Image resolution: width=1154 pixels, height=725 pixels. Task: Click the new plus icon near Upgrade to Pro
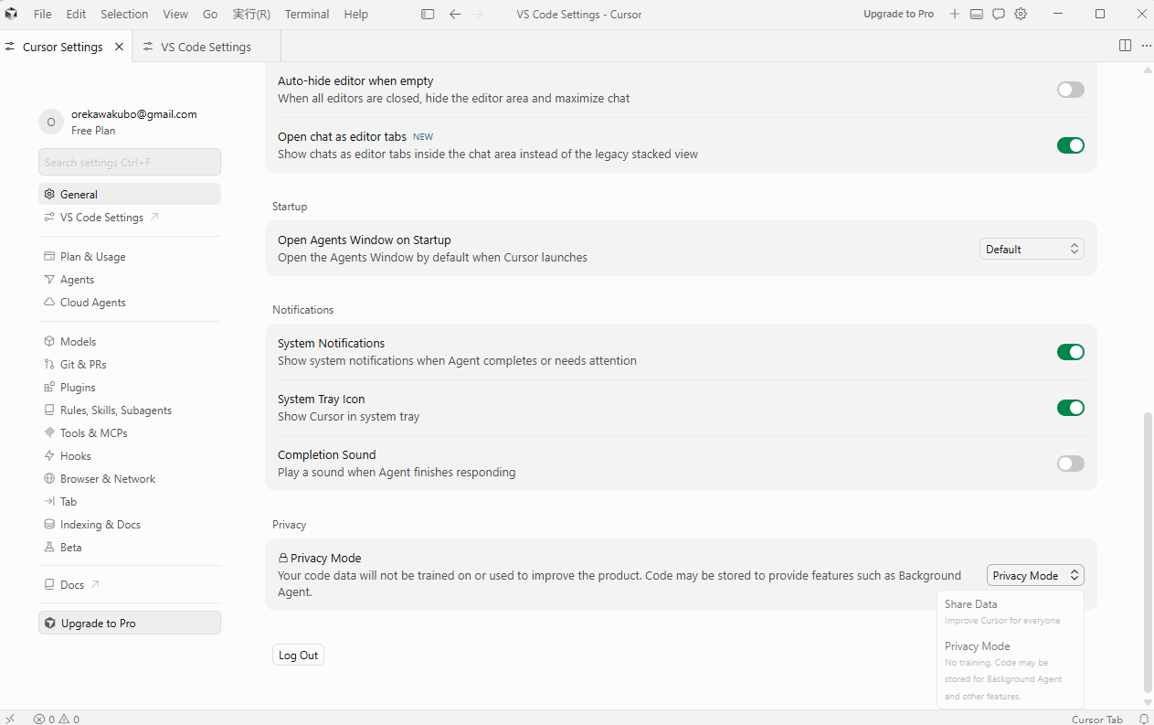tap(955, 14)
